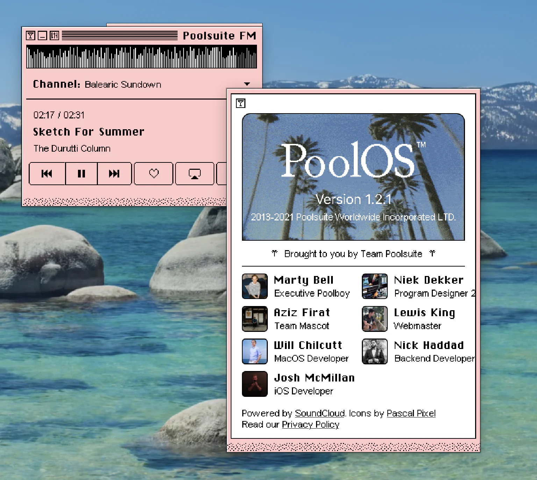Click the elapsed time 02:17 / 02:31
This screenshot has width=537, height=480.
59,115
